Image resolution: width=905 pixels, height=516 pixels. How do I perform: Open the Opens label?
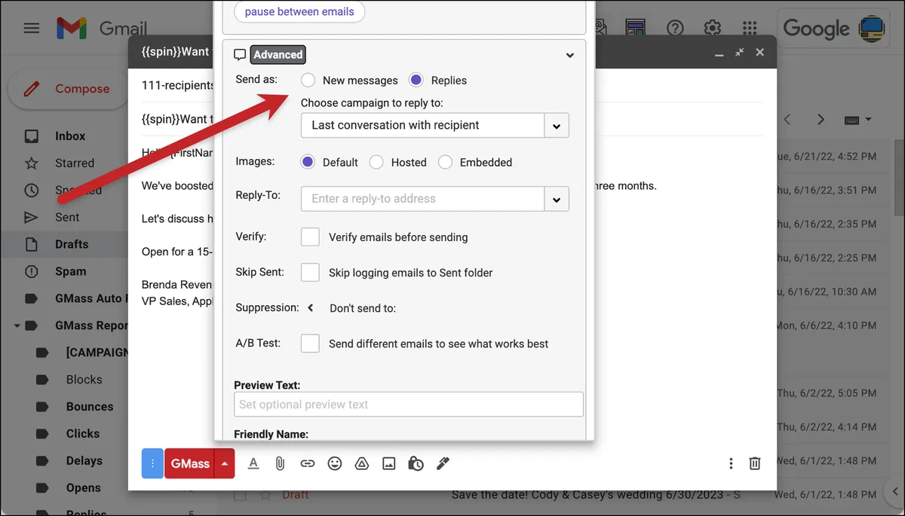tap(84, 488)
